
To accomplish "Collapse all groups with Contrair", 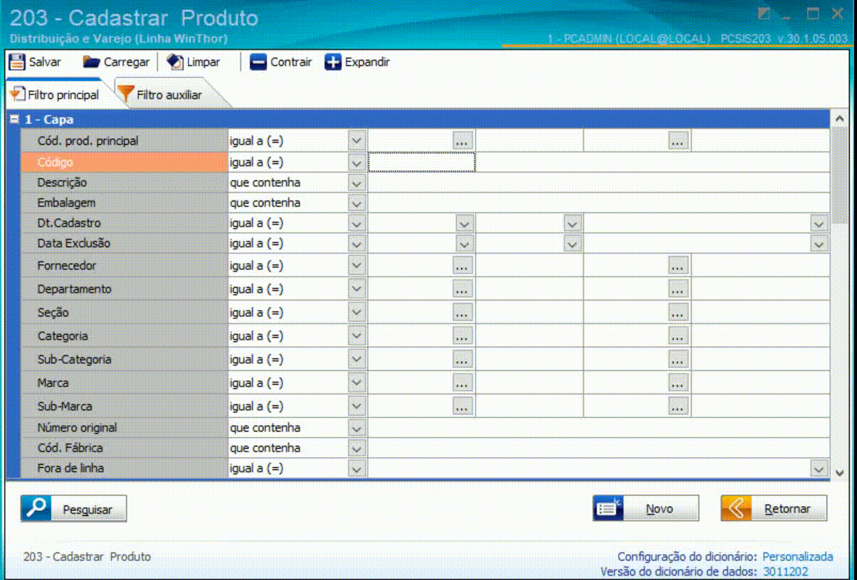I will coord(281,62).
